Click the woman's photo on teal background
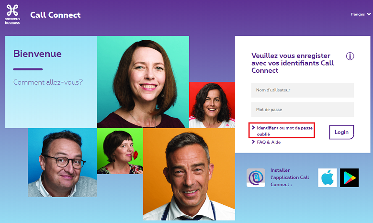The height and width of the screenshot is (223, 373). [143, 81]
